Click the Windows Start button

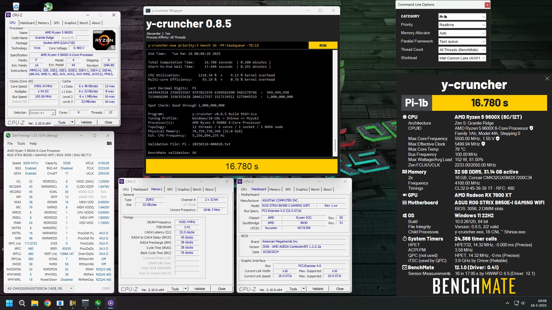[9, 303]
